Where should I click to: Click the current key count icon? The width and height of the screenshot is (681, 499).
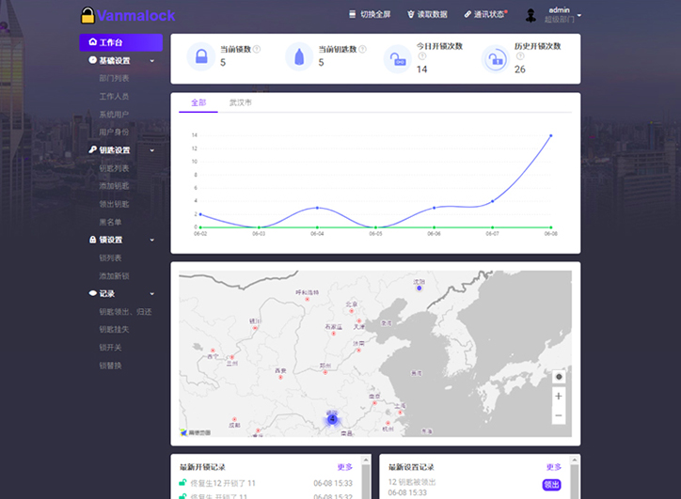pyautogui.click(x=299, y=57)
